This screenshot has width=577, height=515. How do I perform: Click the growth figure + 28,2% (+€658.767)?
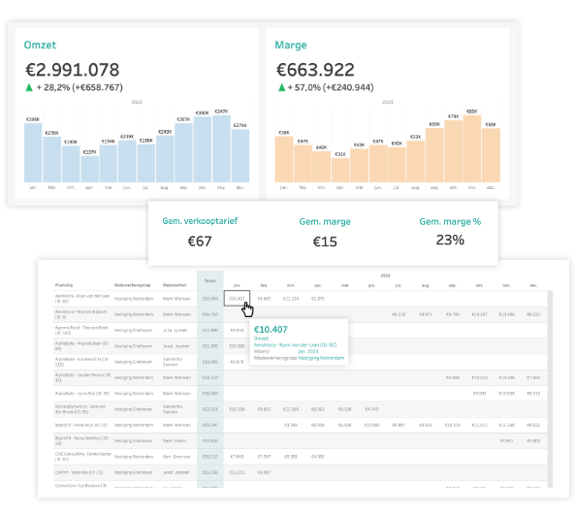(x=80, y=87)
